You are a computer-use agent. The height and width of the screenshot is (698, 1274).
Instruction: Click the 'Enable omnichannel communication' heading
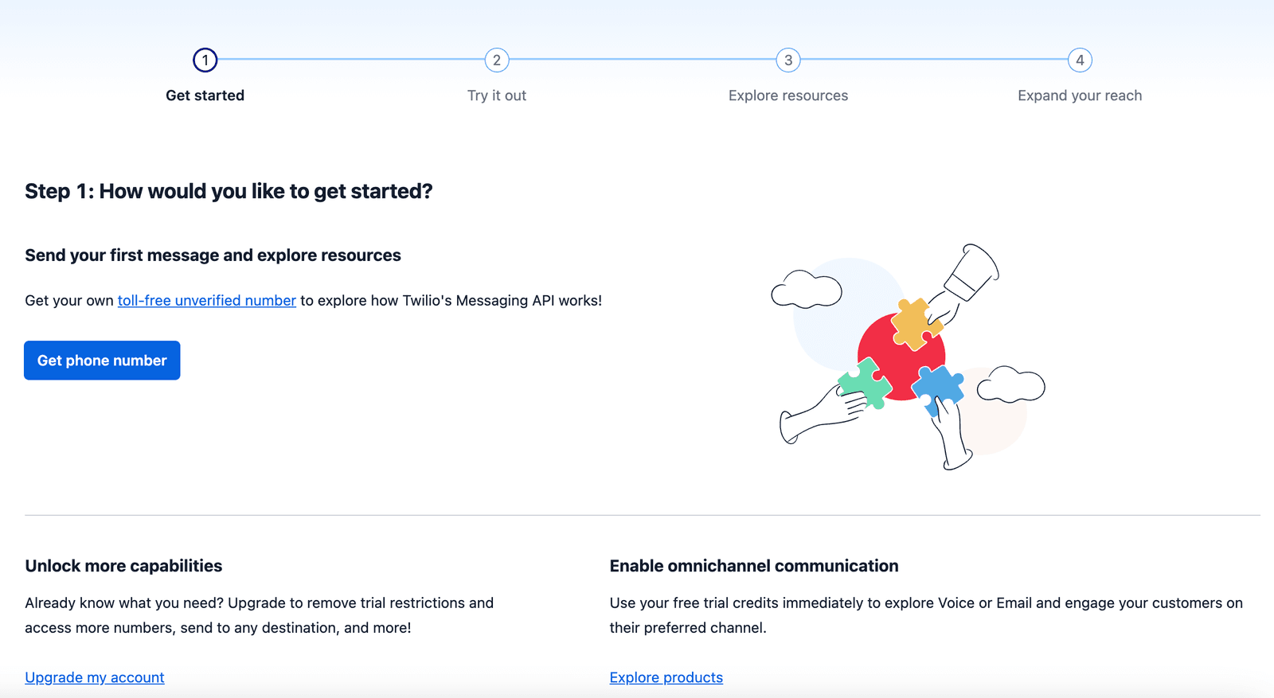(754, 566)
